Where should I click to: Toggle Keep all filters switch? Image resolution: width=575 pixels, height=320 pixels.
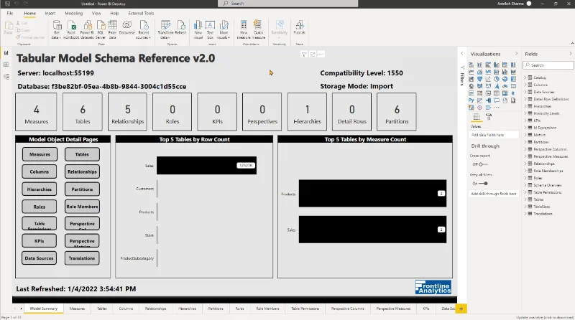pyautogui.click(x=484, y=184)
